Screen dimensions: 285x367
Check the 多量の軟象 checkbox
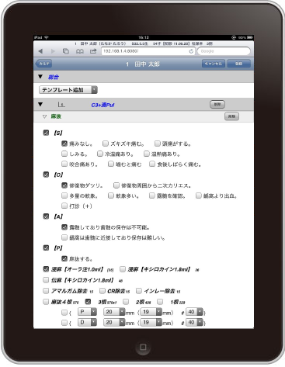(x=64, y=196)
